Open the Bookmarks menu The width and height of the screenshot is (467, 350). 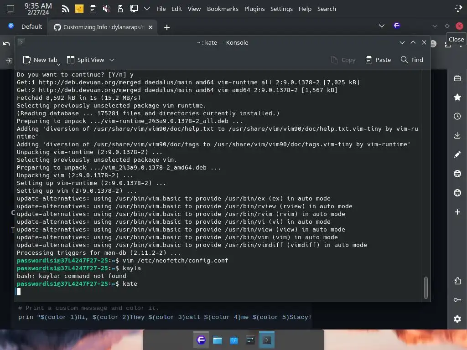click(223, 9)
